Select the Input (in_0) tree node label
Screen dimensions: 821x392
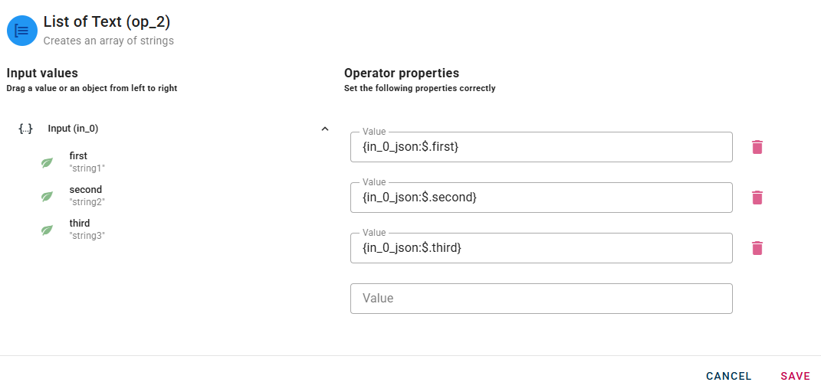coord(73,129)
